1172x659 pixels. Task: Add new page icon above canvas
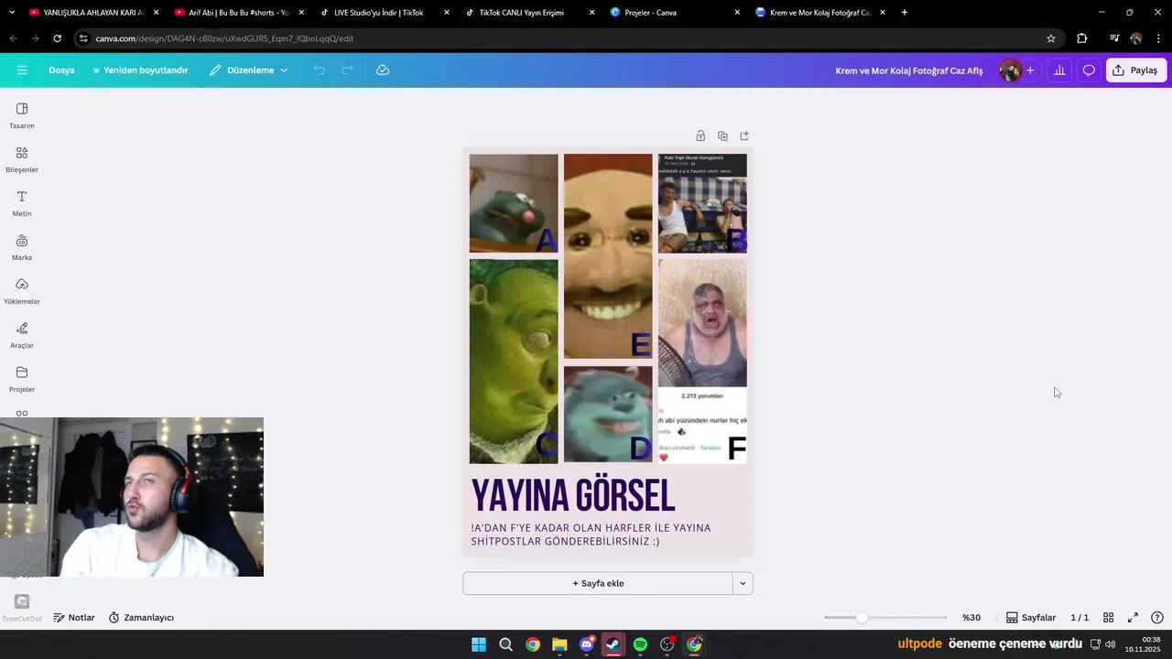744,135
